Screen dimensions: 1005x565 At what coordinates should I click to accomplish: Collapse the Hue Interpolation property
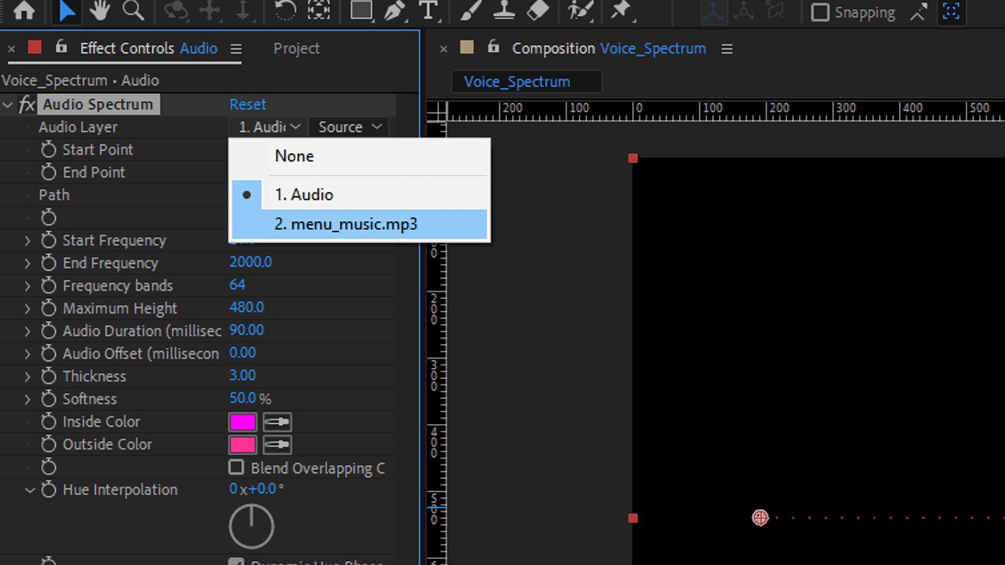point(30,490)
